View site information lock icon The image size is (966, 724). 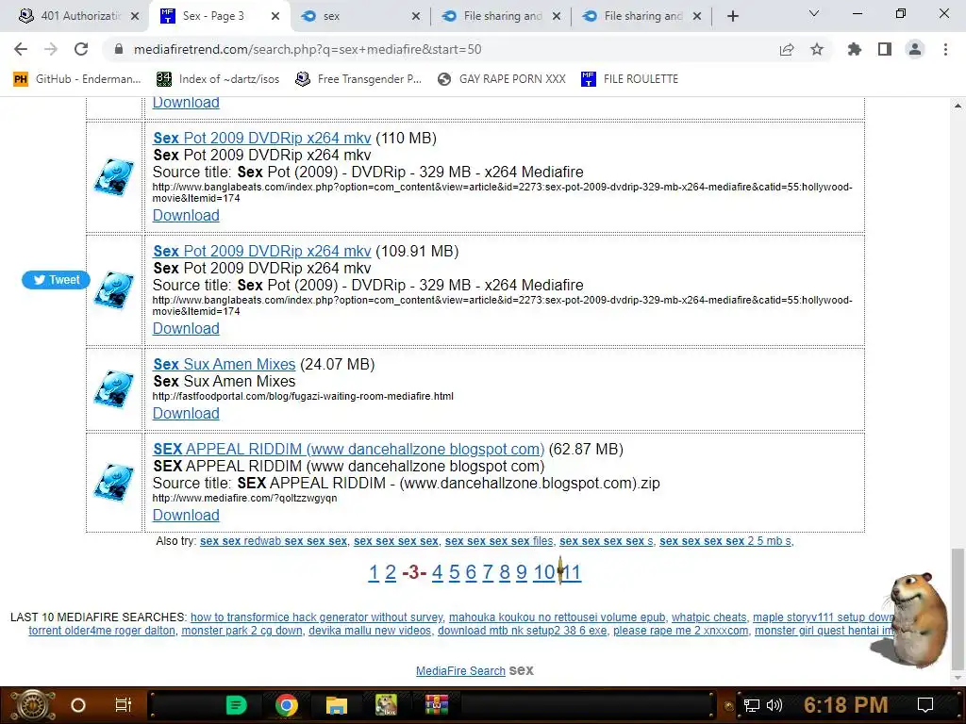(119, 49)
